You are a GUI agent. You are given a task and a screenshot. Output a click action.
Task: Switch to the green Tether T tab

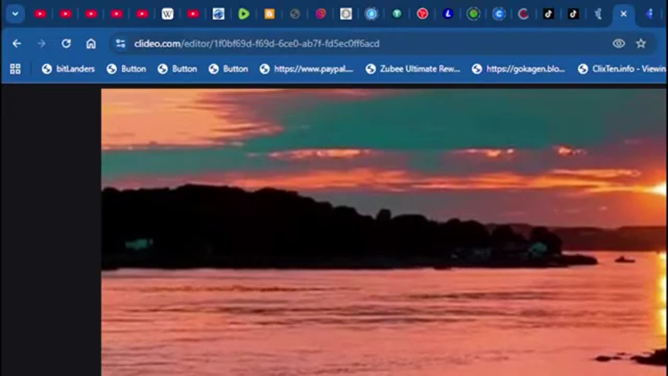click(x=397, y=14)
